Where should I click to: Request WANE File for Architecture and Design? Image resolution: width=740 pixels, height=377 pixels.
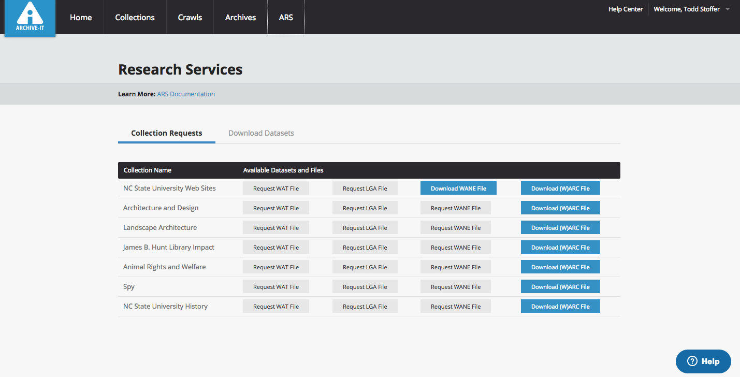coord(456,208)
